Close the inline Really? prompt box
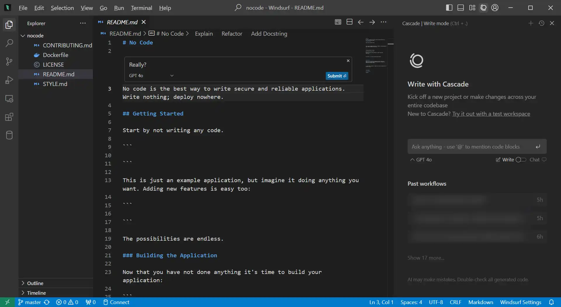Viewport: 561px width, 307px height. (348, 61)
